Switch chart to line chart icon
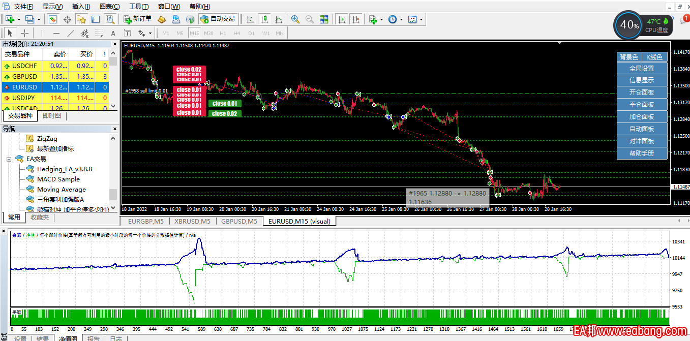The height and width of the screenshot is (341, 690). 279,19
